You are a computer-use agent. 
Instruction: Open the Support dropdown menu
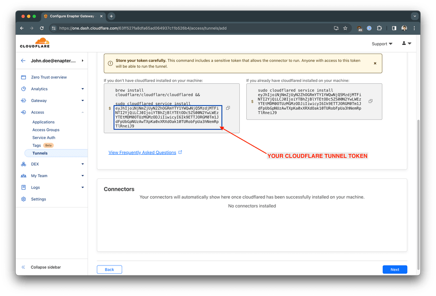(x=382, y=44)
